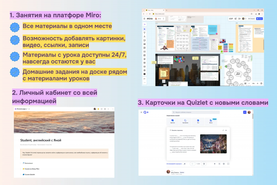Screen dimensions: 277x185
Task: Open the Miro board three-dot options menu
Action: [163, 19]
